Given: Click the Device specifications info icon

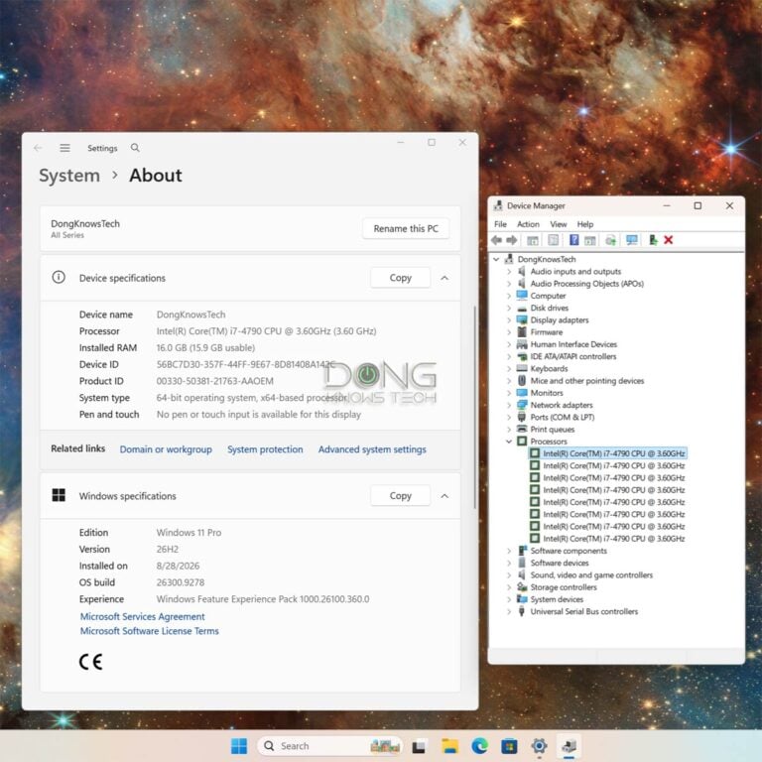Looking at the screenshot, I should tap(59, 278).
